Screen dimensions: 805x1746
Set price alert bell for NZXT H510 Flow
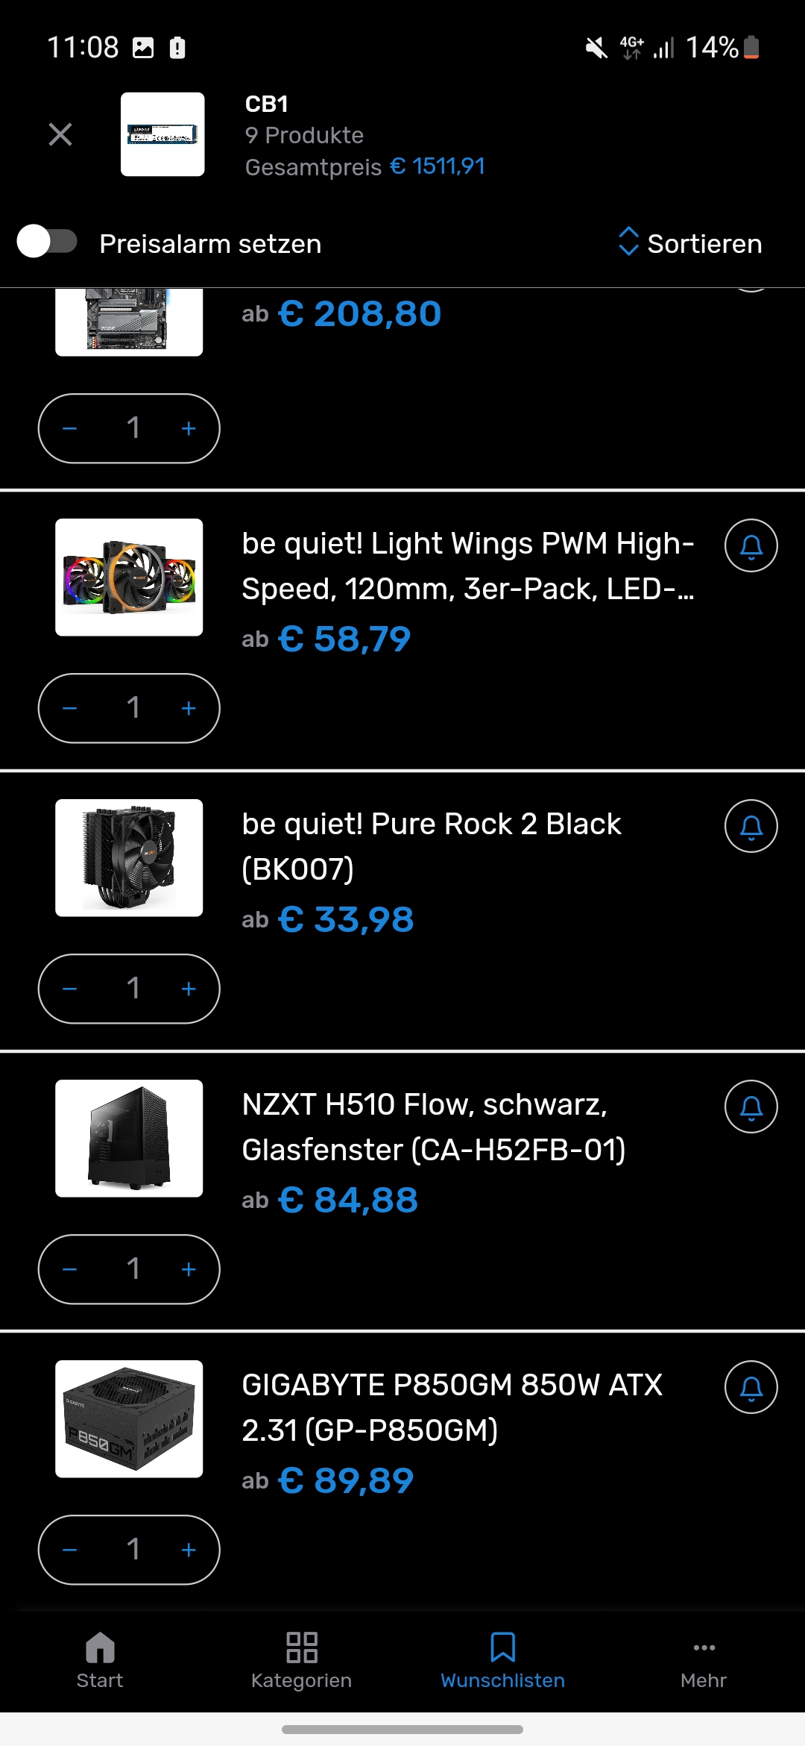coord(751,1107)
